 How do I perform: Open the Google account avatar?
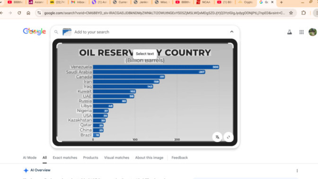click(x=312, y=32)
